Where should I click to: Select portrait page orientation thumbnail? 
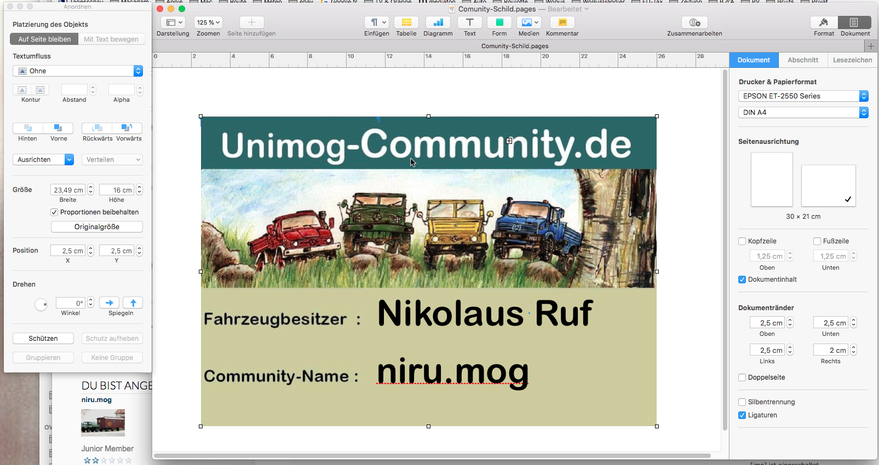[772, 179]
